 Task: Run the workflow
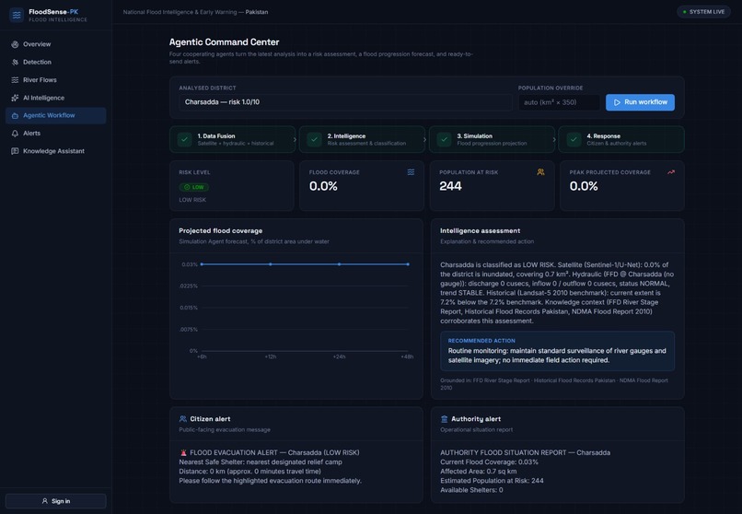pyautogui.click(x=640, y=102)
